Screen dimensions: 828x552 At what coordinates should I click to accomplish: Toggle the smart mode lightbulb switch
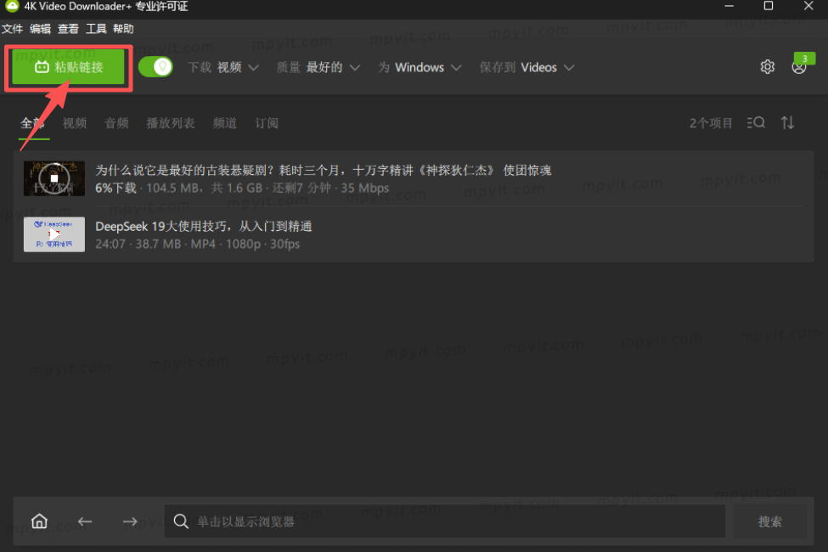coord(155,67)
